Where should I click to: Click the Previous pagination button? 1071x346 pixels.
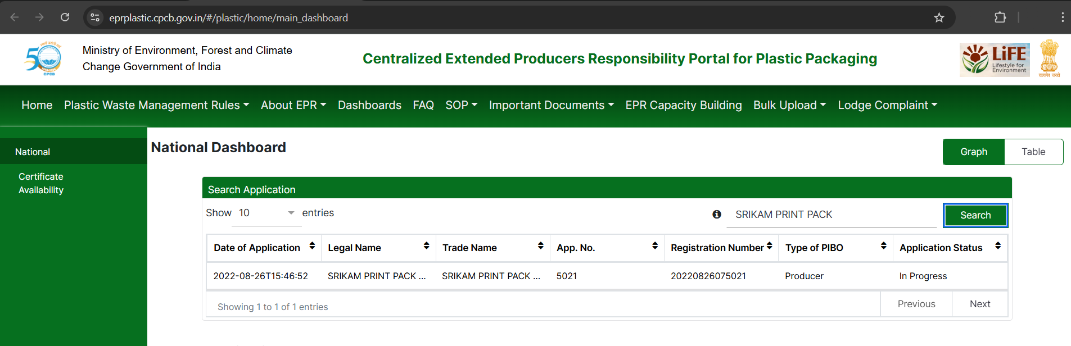click(x=916, y=304)
